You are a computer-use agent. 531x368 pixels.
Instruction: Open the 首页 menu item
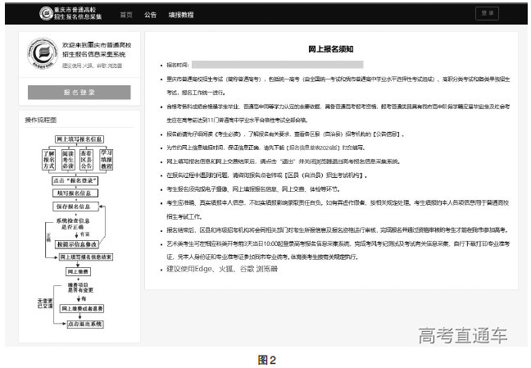(126, 15)
